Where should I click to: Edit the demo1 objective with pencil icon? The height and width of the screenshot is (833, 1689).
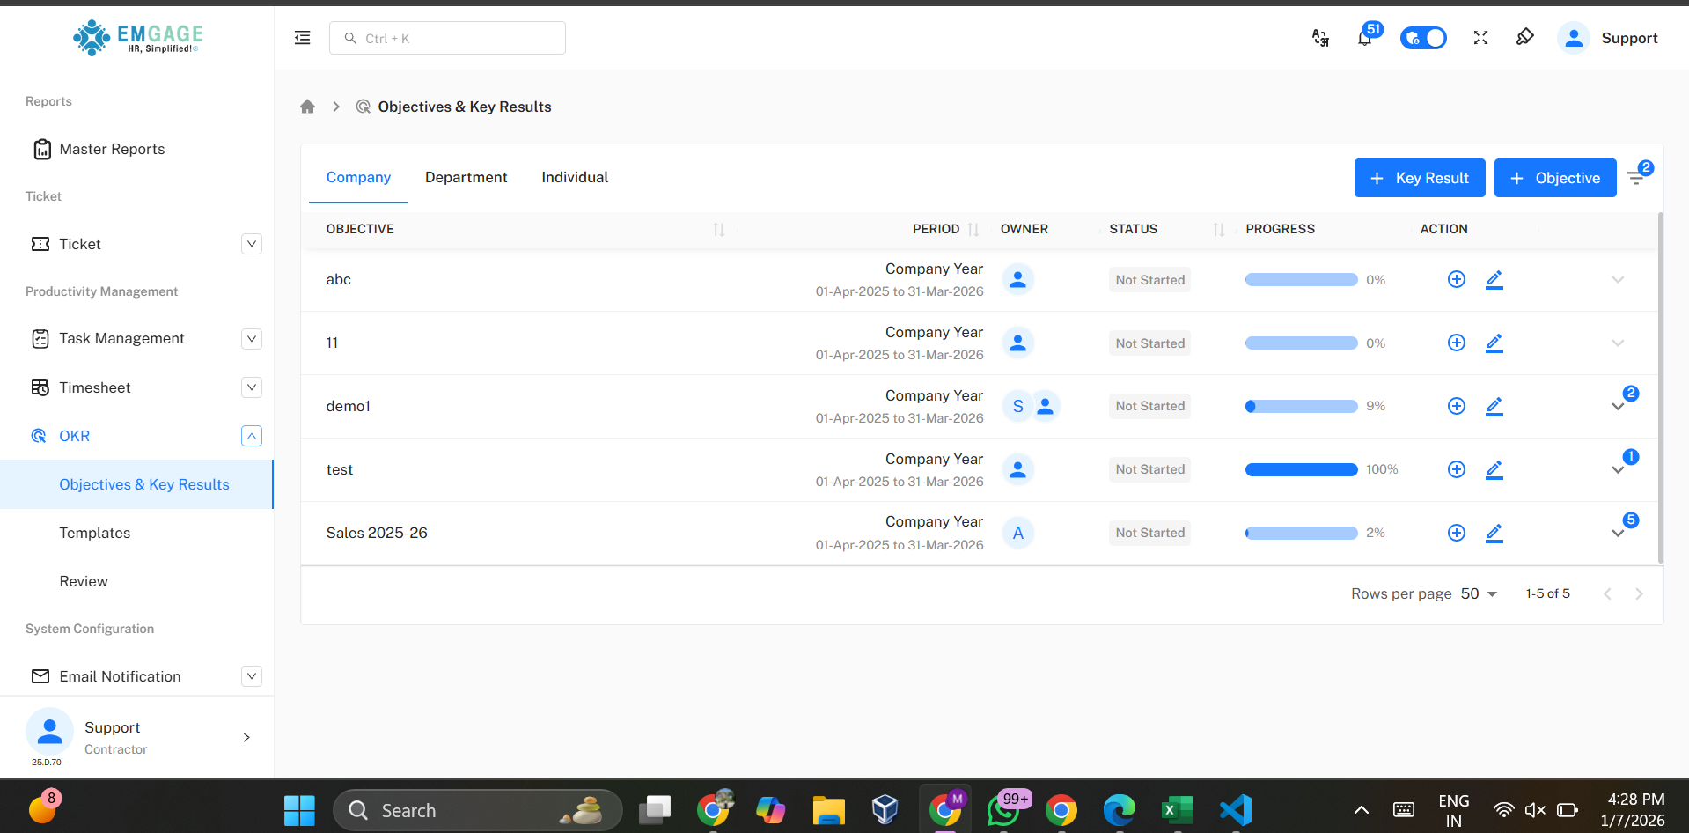(1494, 406)
